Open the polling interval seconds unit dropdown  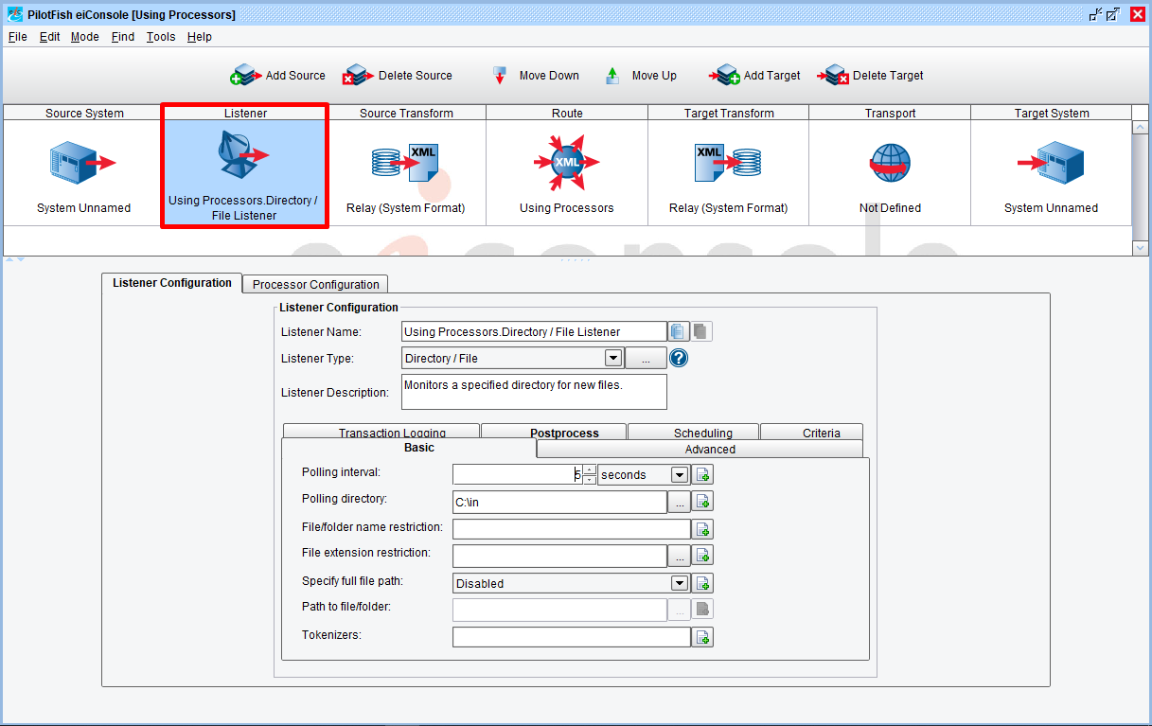pos(679,475)
